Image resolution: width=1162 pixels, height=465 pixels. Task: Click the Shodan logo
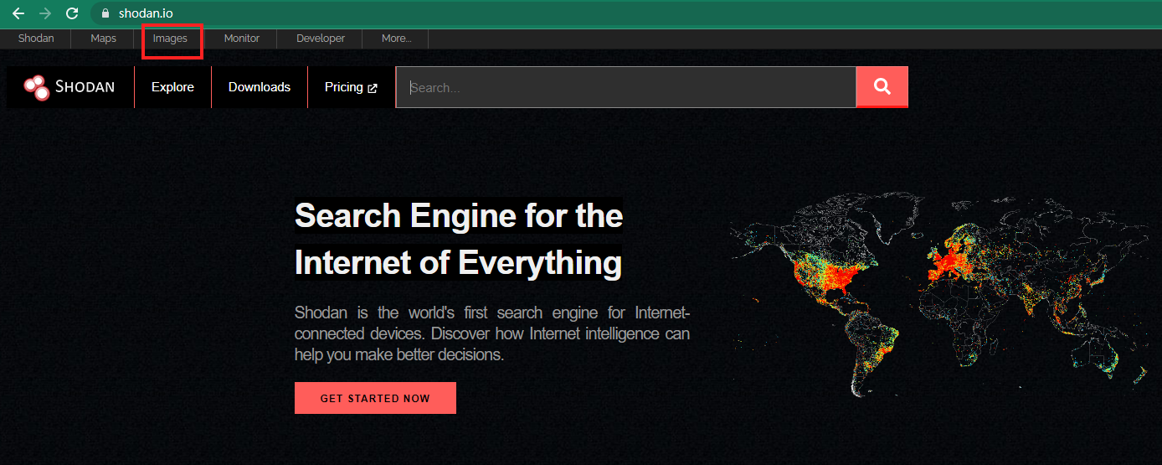(x=69, y=87)
